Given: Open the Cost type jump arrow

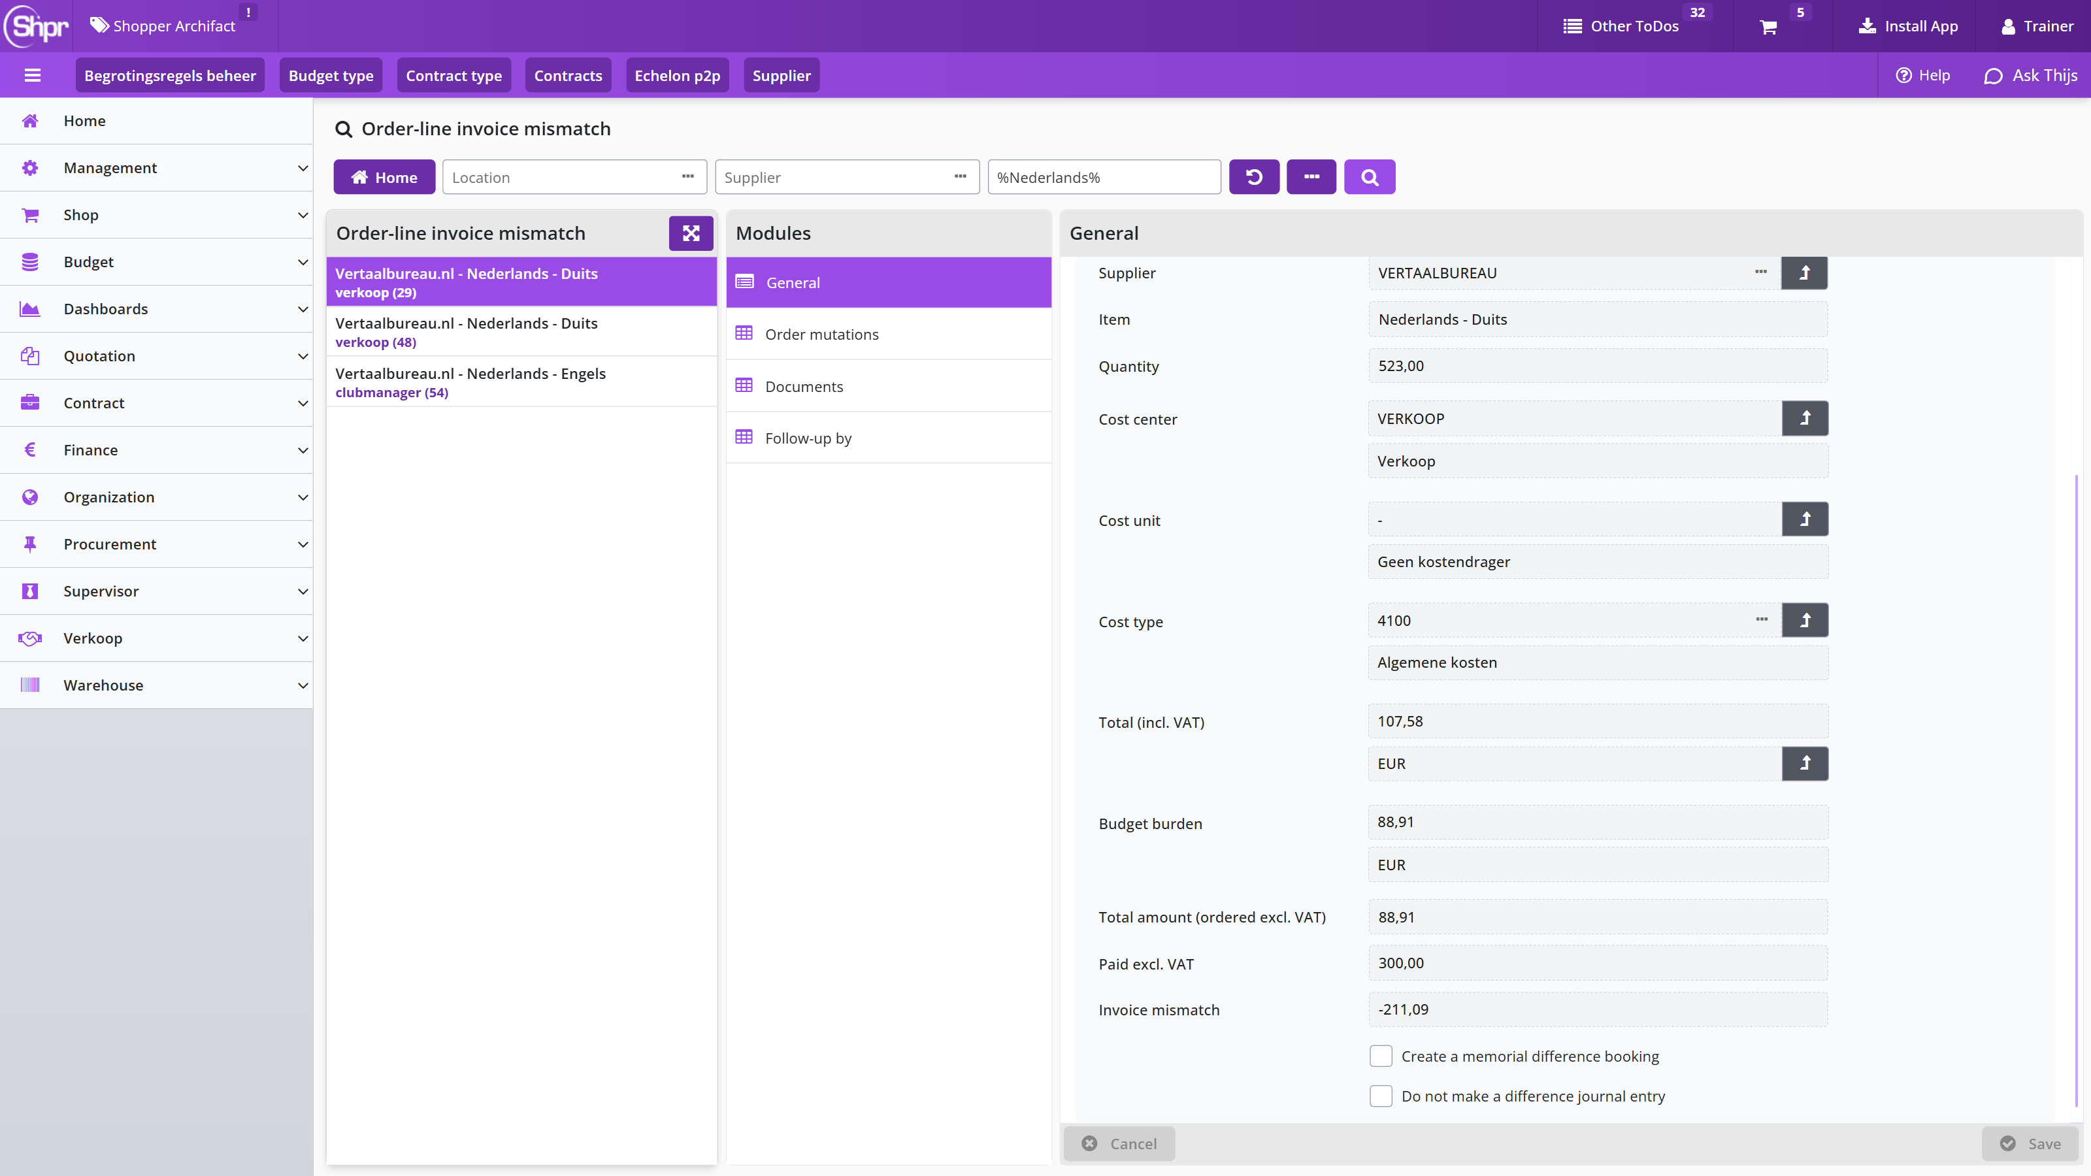Looking at the screenshot, I should (x=1805, y=620).
